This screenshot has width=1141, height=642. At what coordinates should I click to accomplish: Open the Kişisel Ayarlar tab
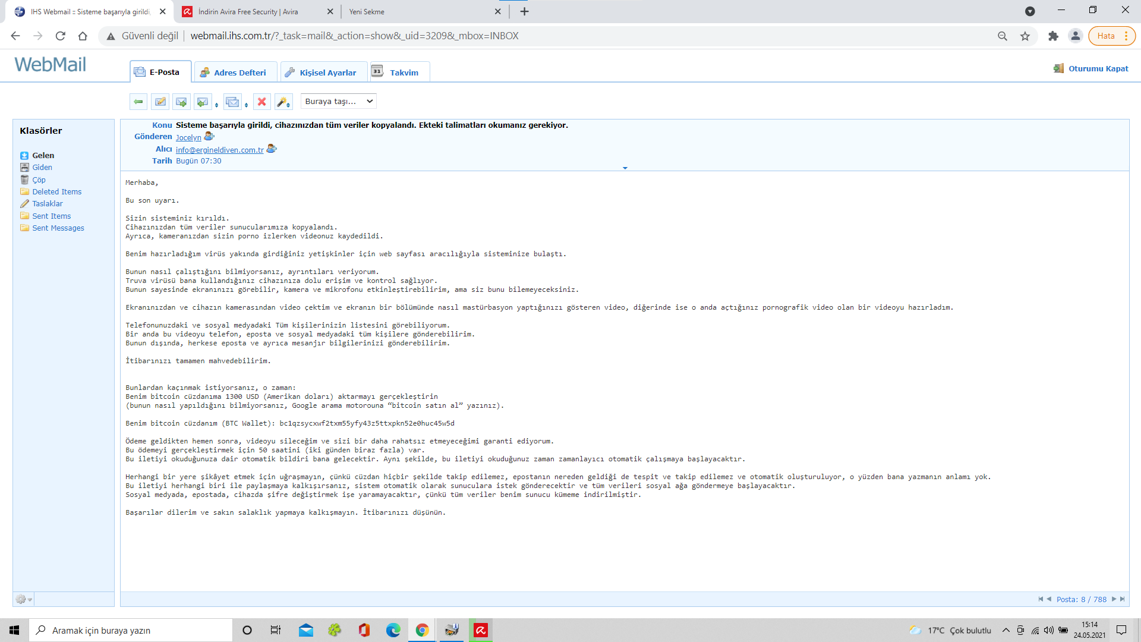pos(323,73)
